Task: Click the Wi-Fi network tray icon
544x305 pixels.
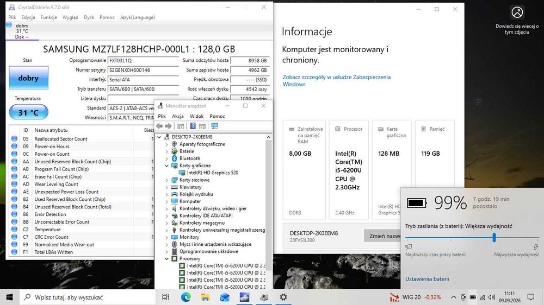Action: 483,297
